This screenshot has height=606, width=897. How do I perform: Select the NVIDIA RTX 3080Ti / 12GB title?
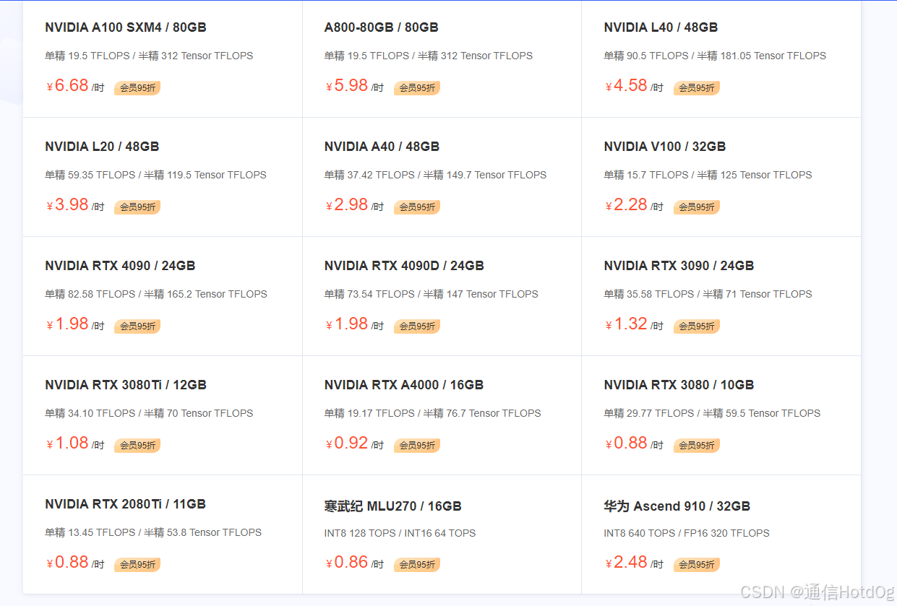126,385
